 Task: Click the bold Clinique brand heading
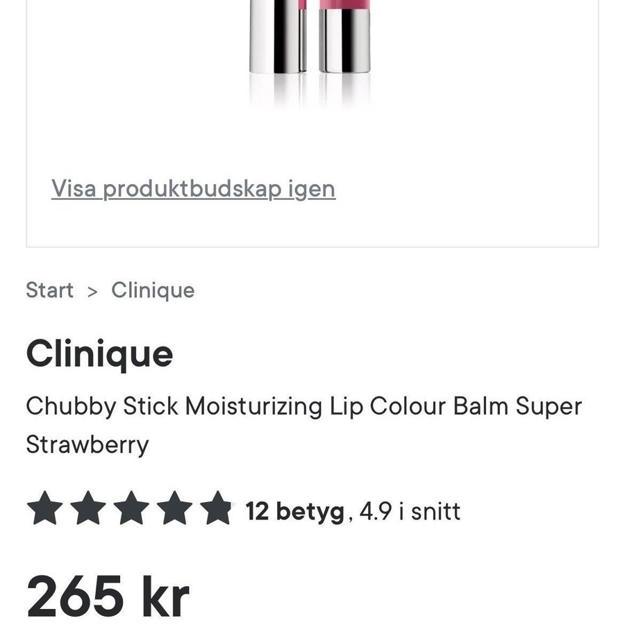(x=99, y=353)
